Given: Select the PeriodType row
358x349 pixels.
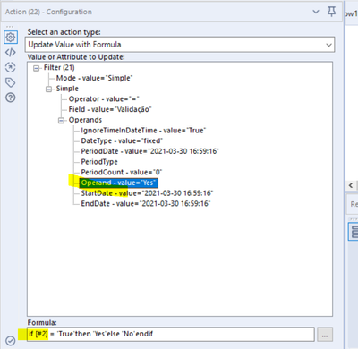Looking at the screenshot, I should [99, 162].
